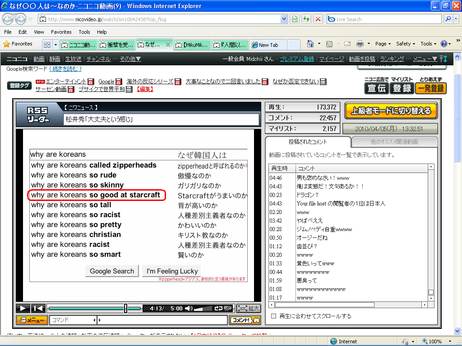Toggle comment display off icon in player
Viewport: 462px width, 346px height.
(x=228, y=308)
